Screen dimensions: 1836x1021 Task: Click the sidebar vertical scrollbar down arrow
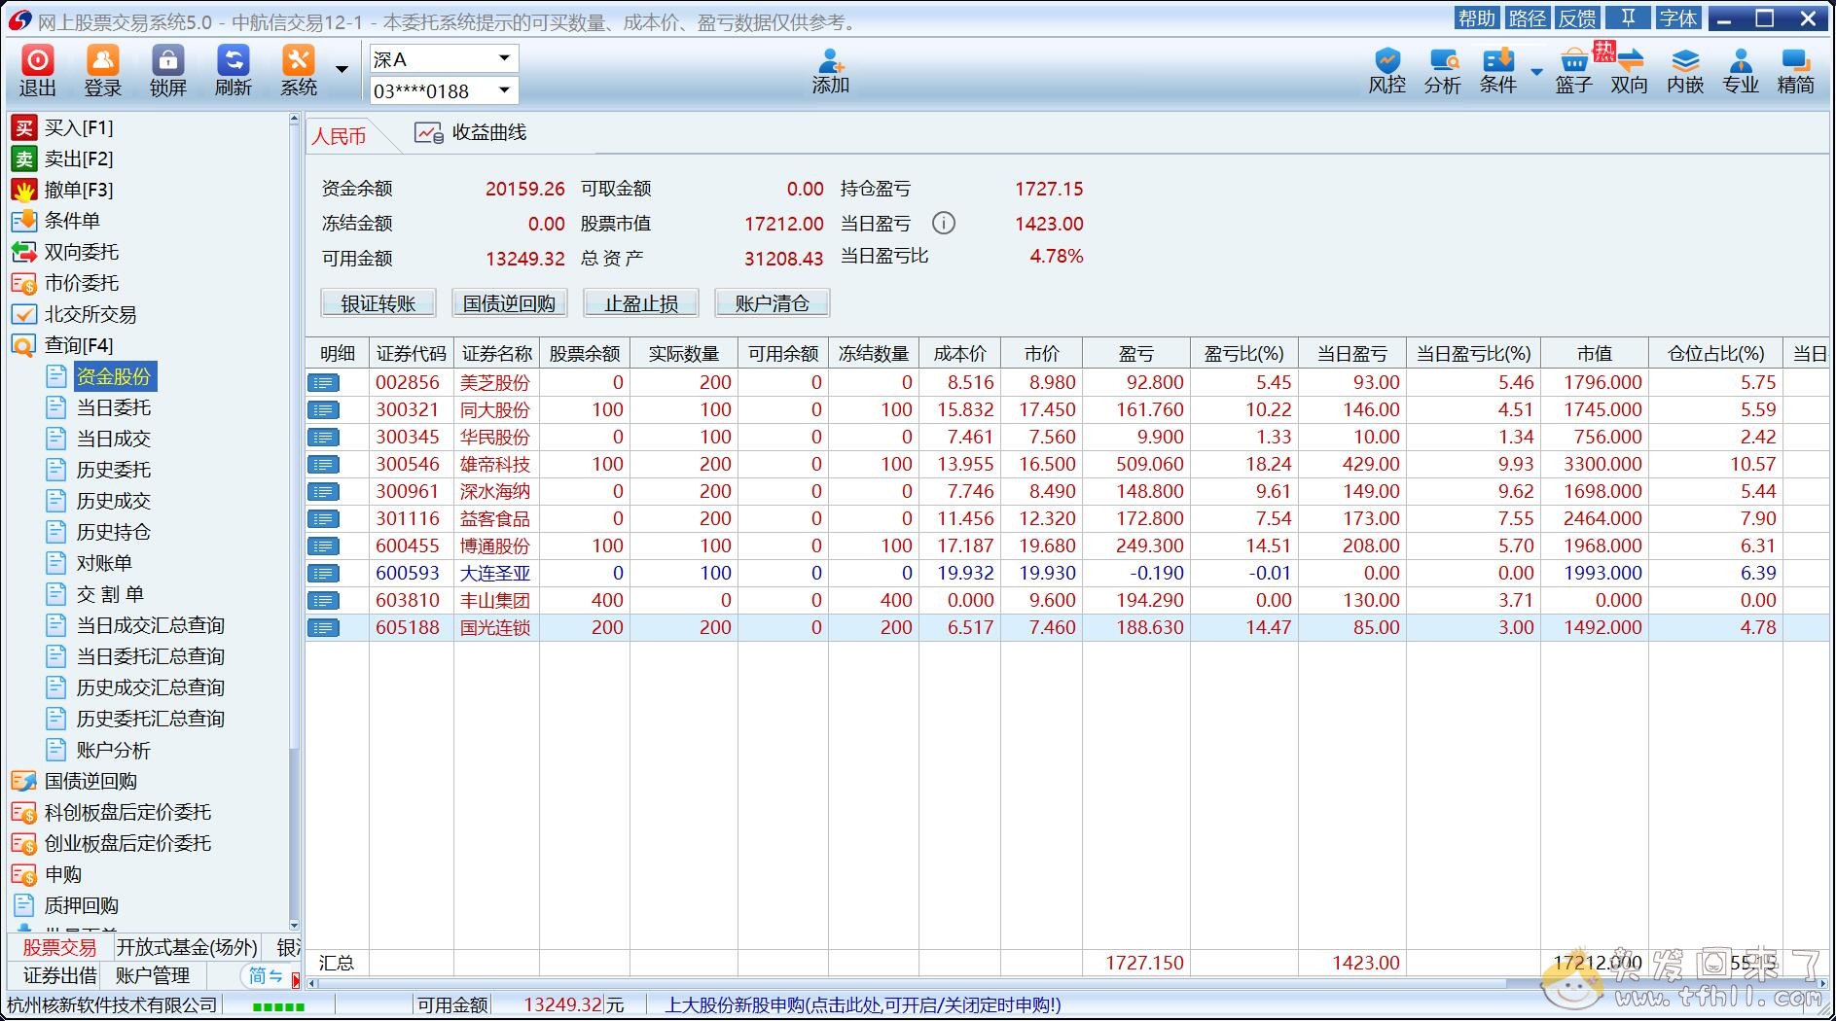[x=294, y=925]
